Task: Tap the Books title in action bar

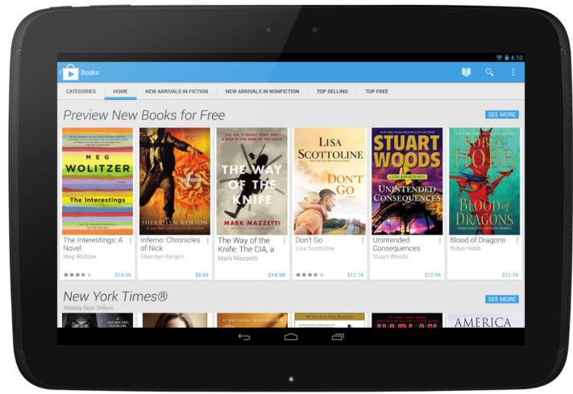Action: (90, 73)
